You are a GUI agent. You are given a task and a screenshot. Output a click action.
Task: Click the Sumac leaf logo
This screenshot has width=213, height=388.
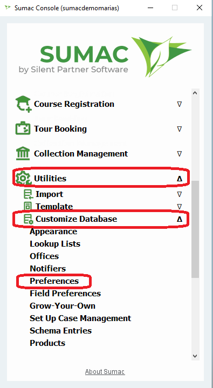tap(161, 57)
